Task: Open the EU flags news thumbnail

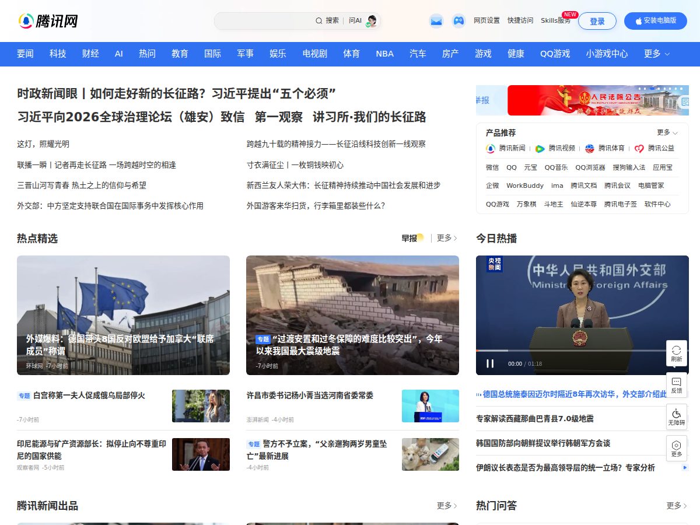Action: point(123,315)
